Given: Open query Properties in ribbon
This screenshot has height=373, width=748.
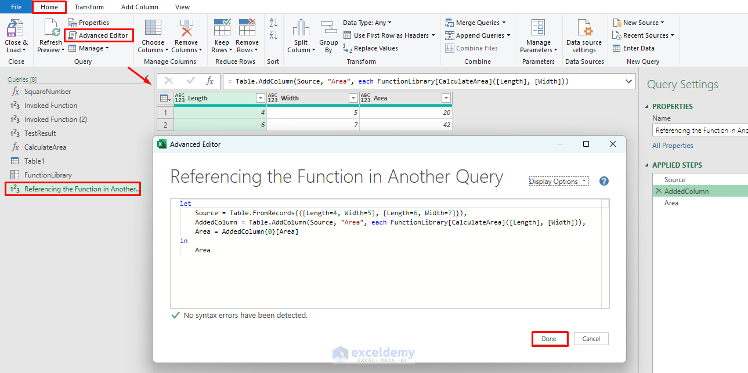Looking at the screenshot, I should pos(88,23).
